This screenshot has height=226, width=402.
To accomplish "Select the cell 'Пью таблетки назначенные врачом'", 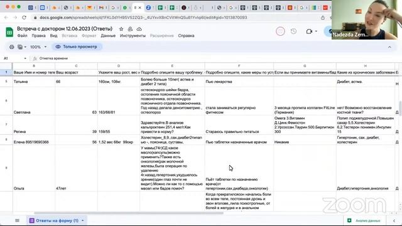I will click(239, 140).
